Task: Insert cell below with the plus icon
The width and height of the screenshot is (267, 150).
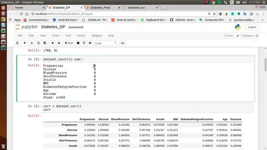Action: pos(25,43)
